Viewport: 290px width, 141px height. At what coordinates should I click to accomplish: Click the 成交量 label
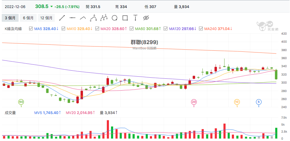(11, 113)
